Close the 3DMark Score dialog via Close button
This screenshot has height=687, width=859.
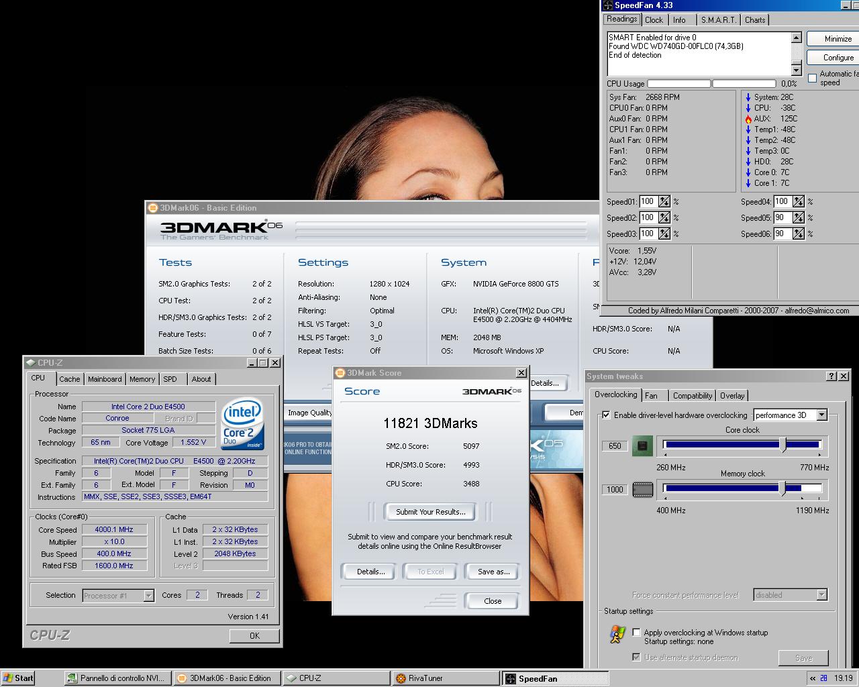pos(493,601)
